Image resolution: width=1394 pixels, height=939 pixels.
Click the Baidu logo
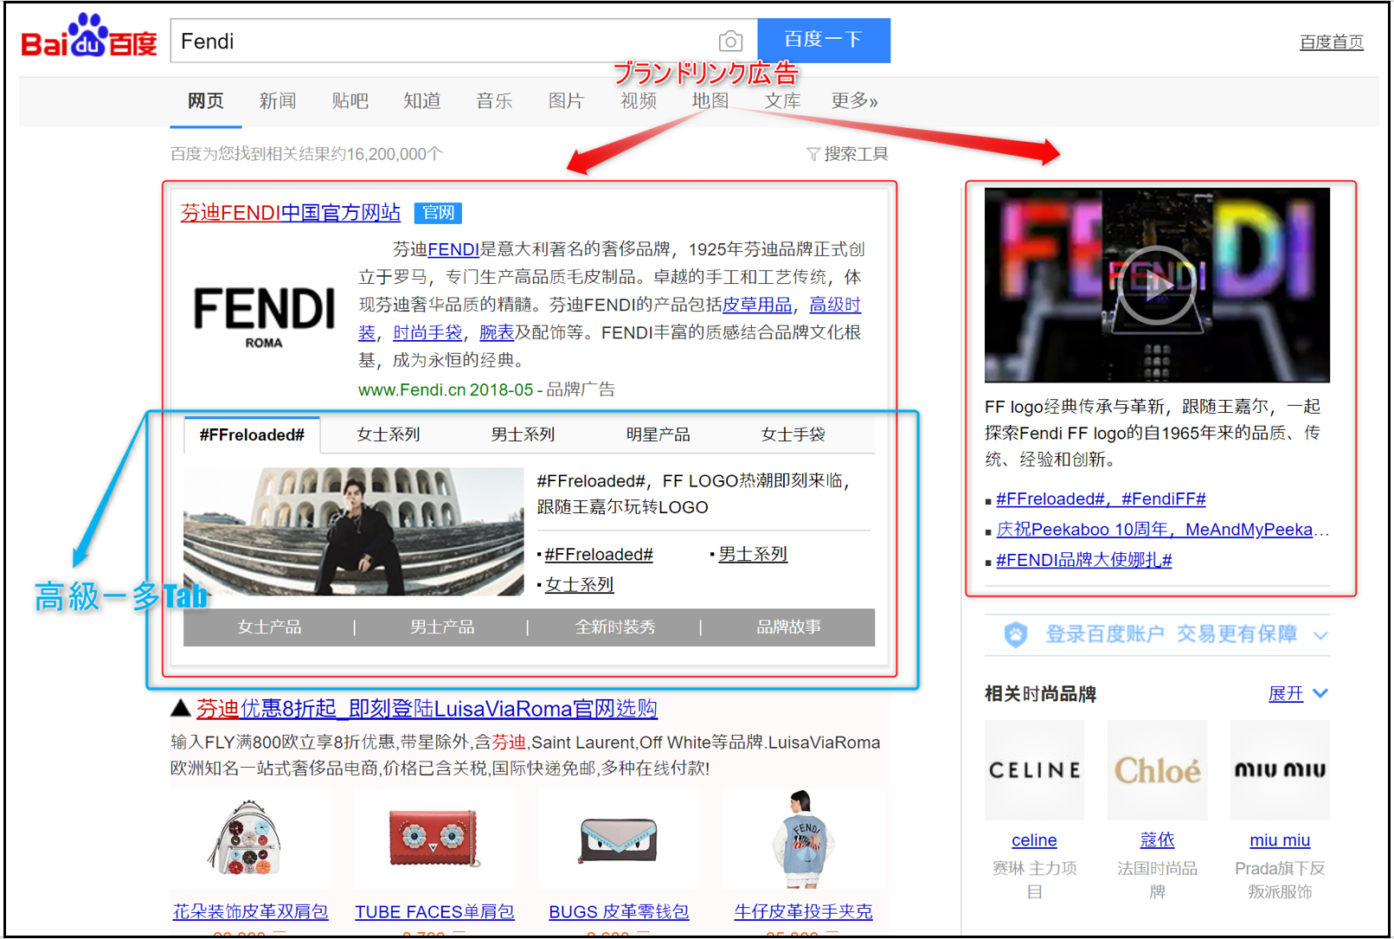click(x=89, y=36)
